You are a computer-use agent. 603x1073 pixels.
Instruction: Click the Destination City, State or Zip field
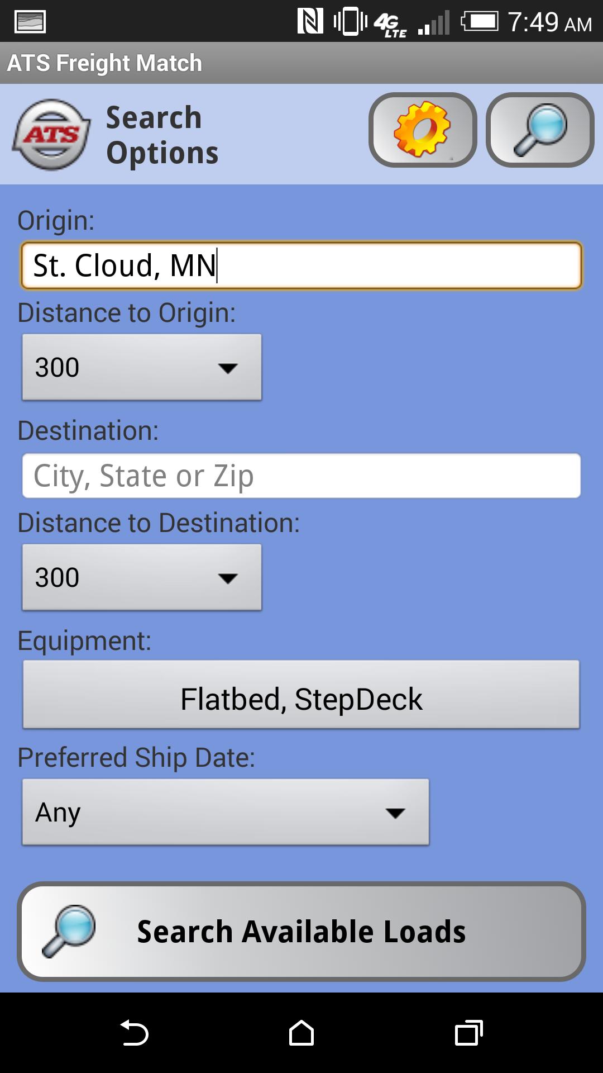tap(301, 476)
